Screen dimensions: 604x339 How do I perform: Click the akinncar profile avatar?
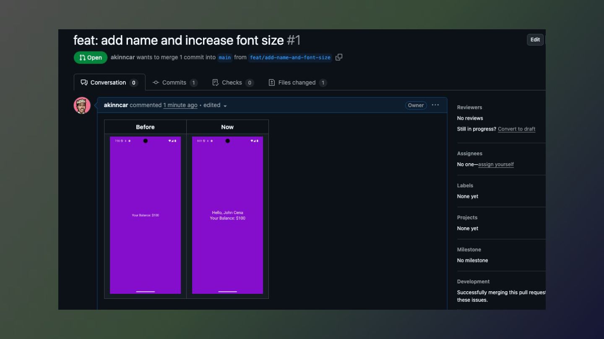(82, 105)
